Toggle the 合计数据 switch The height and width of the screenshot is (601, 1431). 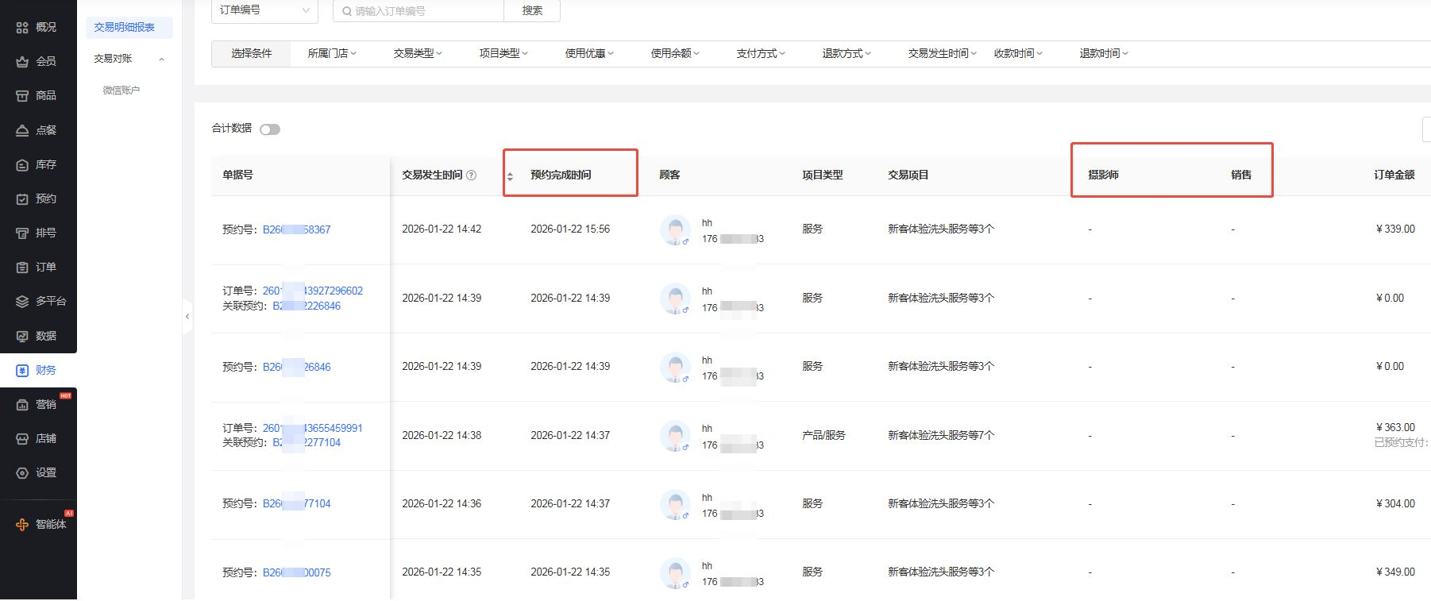pos(270,129)
